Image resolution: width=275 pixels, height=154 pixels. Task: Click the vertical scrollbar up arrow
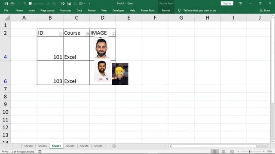[273, 16]
